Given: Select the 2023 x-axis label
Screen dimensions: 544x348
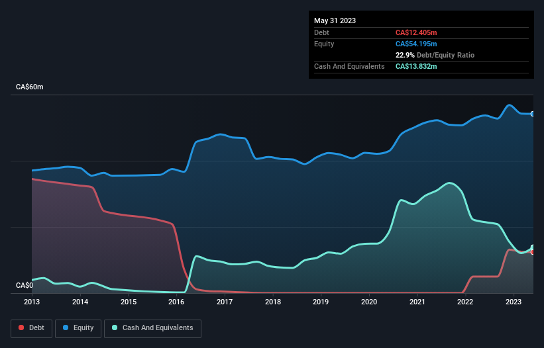Looking at the screenshot, I should pos(513,302).
